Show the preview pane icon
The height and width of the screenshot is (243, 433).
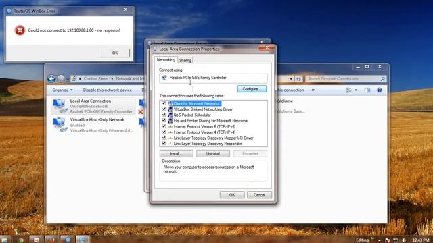tap(367, 90)
